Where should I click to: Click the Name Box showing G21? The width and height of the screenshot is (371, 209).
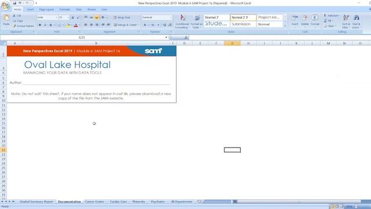pyautogui.click(x=82, y=37)
